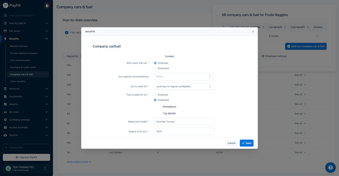This screenshot has height=176, width=339.
Task: Click the Pay items card icon
Action: (x=5, y=31)
